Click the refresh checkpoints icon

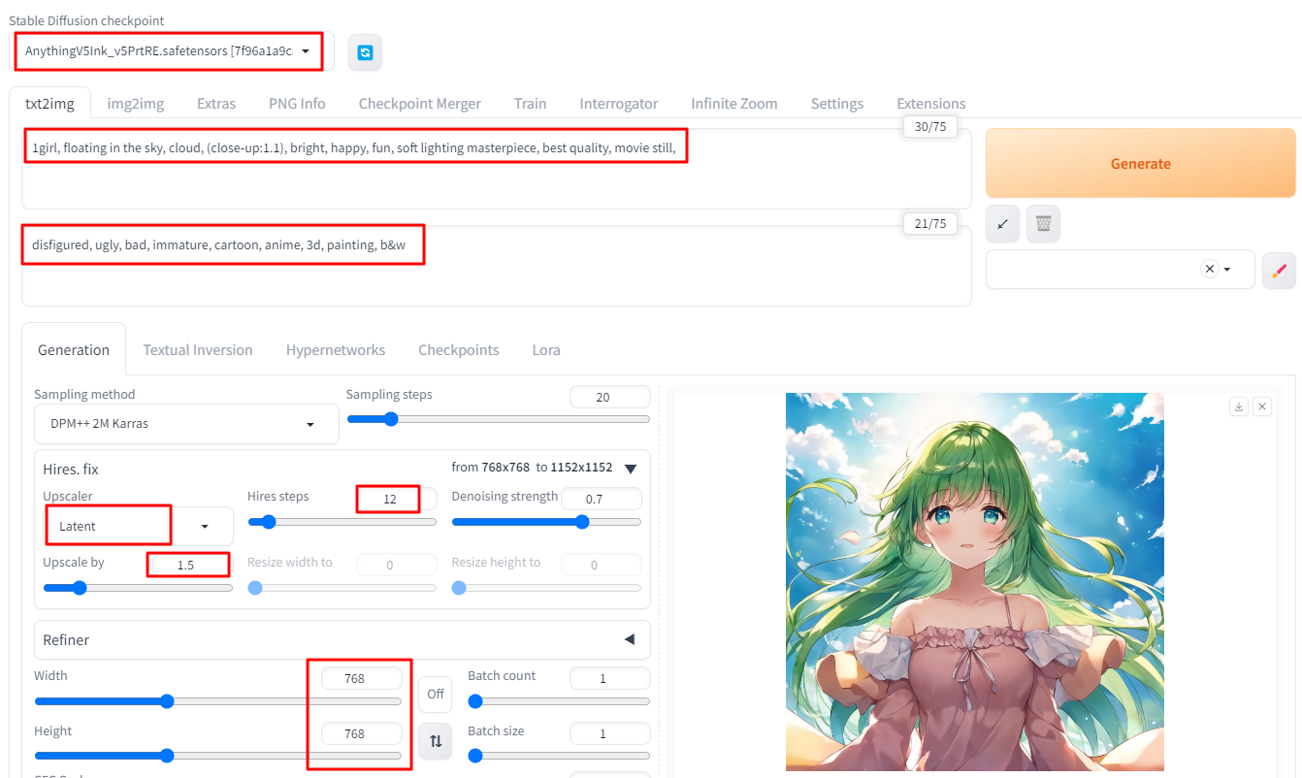coord(365,52)
